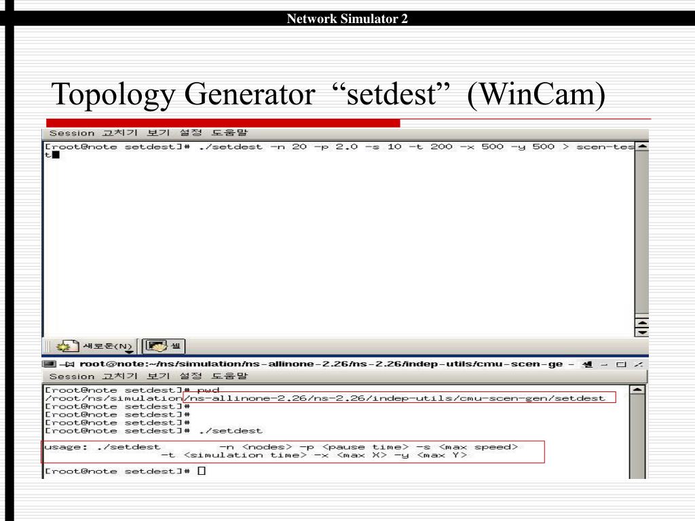The width and height of the screenshot is (695, 521).
Task: Open Session menu in lower terminal
Action: 72,376
